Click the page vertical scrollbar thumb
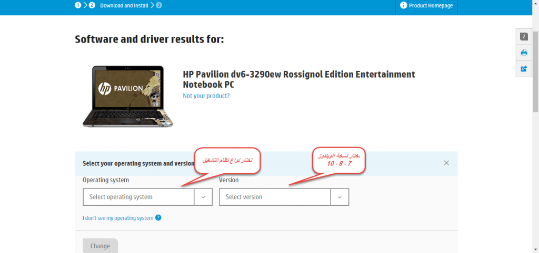The width and height of the screenshot is (539, 253). click(x=535, y=71)
